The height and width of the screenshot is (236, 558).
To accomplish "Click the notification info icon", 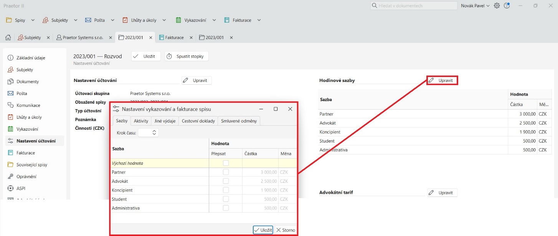I will tap(507, 6).
